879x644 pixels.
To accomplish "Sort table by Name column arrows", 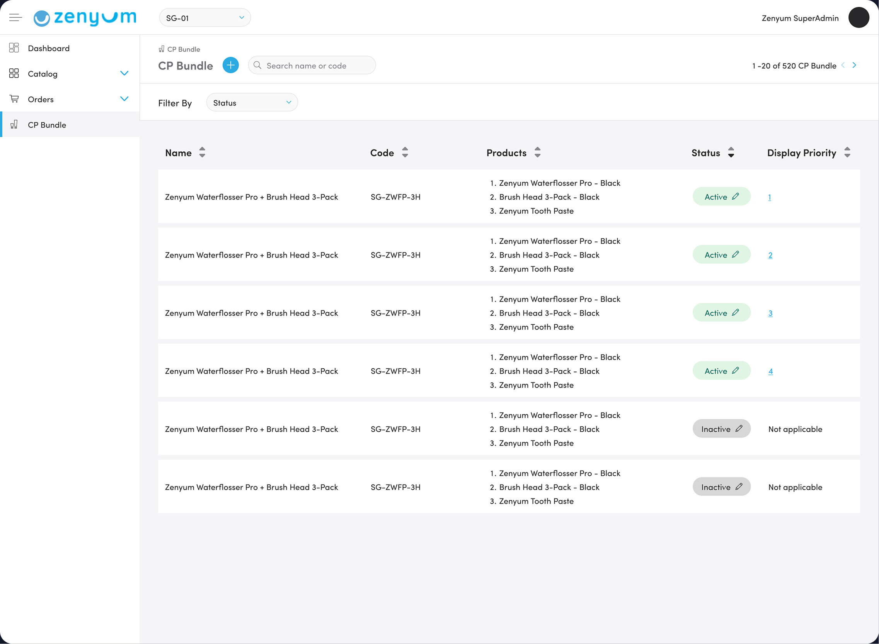I will click(202, 153).
